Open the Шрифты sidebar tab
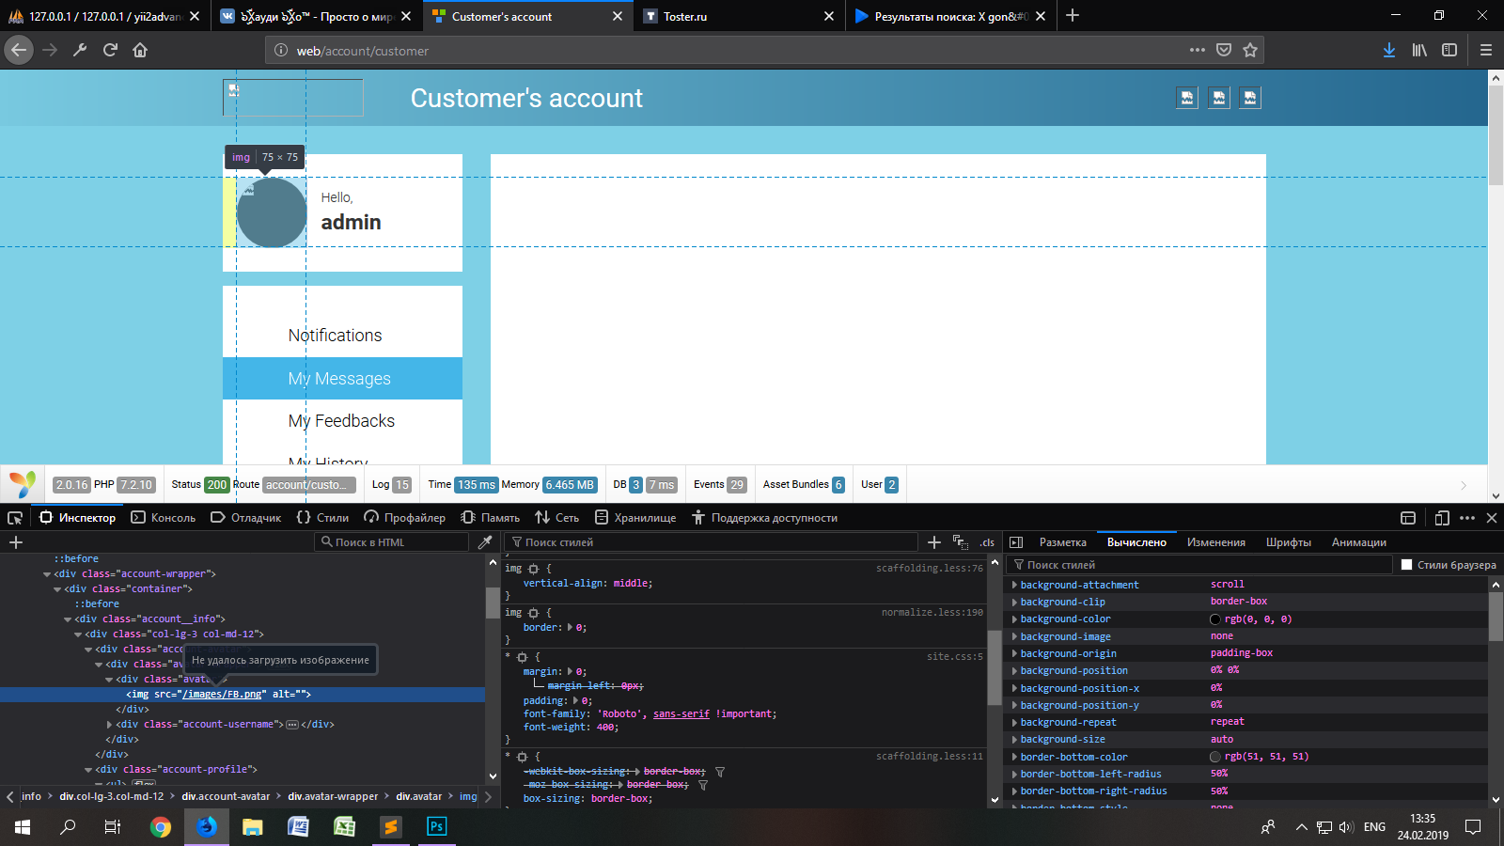 click(x=1289, y=542)
